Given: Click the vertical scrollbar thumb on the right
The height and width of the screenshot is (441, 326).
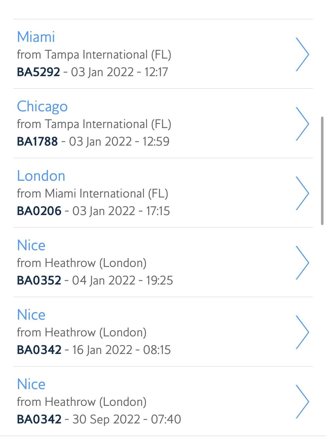Looking at the screenshot, I should click(322, 171).
